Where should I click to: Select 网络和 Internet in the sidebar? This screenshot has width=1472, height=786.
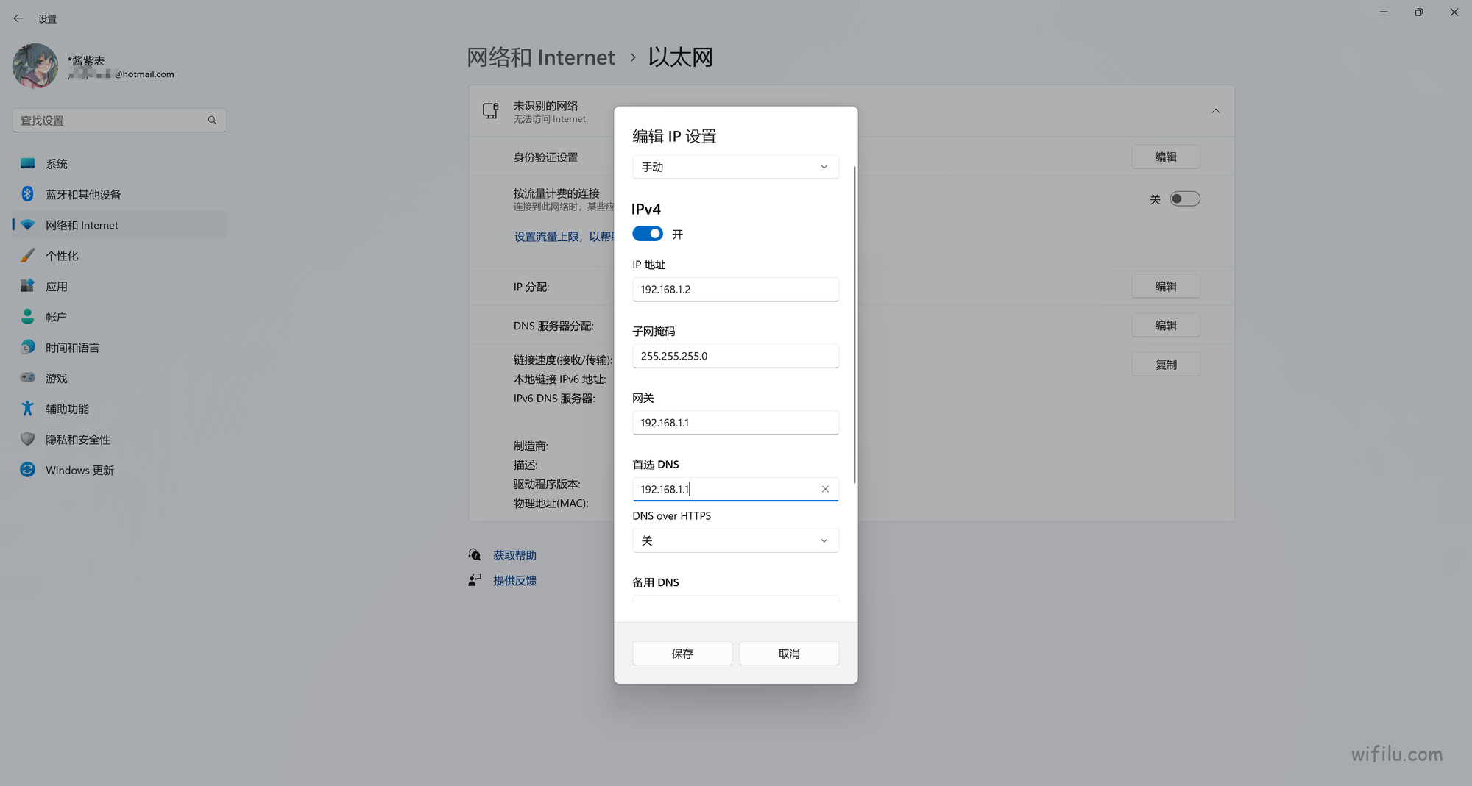[119, 225]
